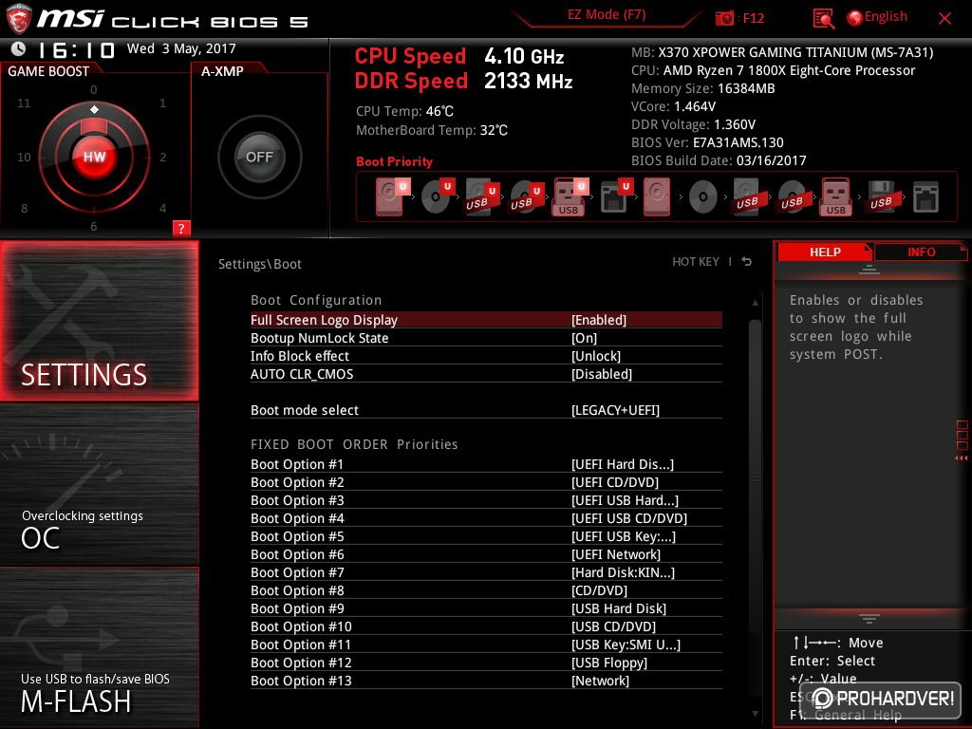Image resolution: width=972 pixels, height=729 pixels.
Task: Open the M-FLASH section
Action: (99, 647)
